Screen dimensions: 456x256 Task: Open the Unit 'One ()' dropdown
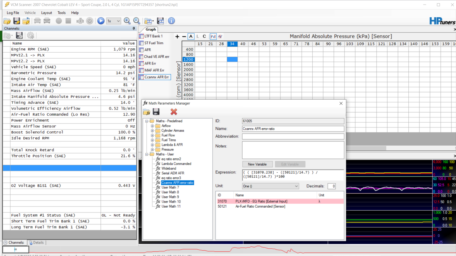tap(270, 186)
